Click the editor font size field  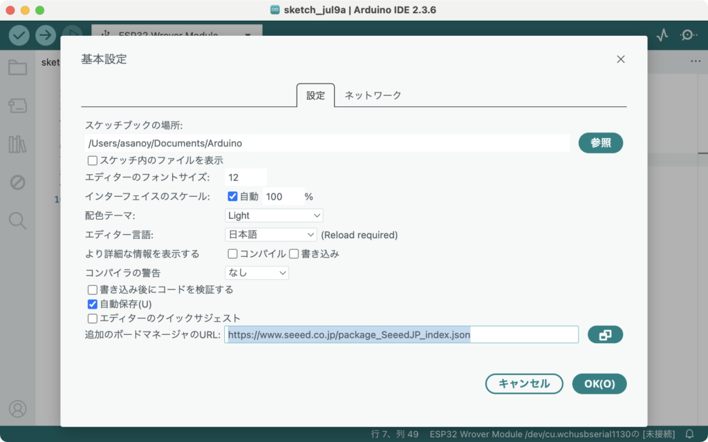click(245, 177)
